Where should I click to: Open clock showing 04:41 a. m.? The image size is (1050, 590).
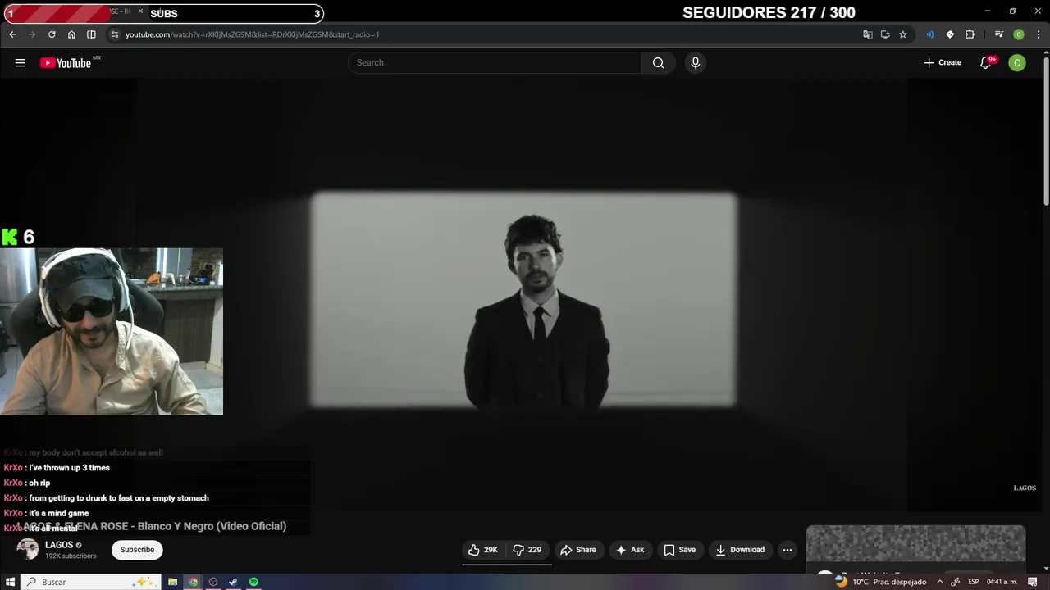point(1001,582)
